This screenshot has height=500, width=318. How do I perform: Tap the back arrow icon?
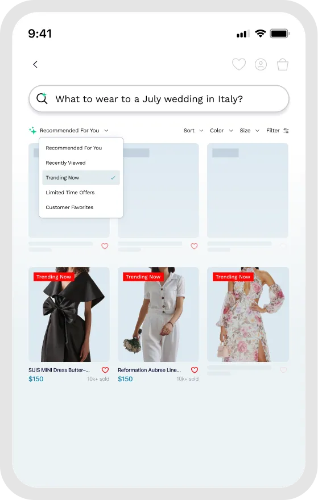click(x=35, y=64)
